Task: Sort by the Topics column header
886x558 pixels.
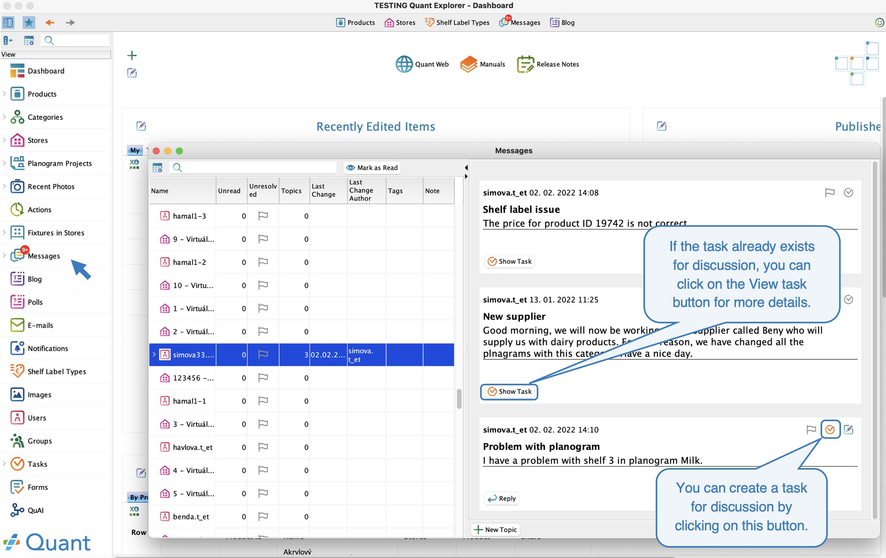Action: [294, 191]
